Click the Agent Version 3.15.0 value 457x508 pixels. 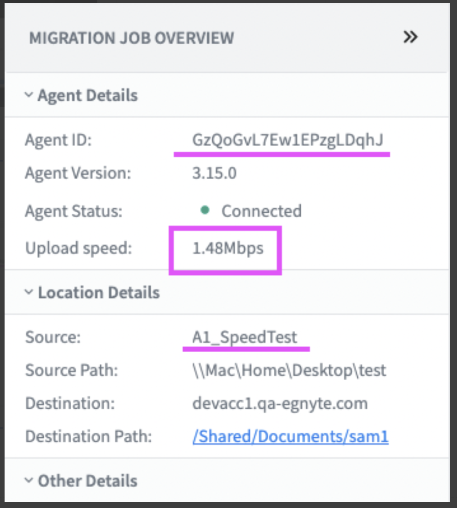[214, 173]
